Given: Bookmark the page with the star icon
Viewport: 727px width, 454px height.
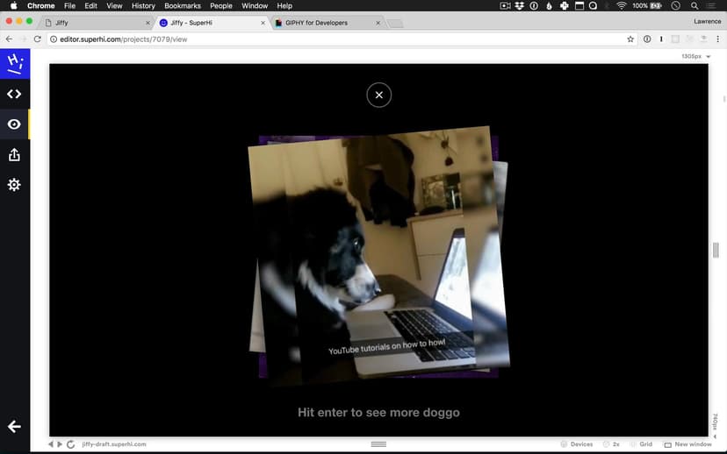Looking at the screenshot, I should [630, 39].
